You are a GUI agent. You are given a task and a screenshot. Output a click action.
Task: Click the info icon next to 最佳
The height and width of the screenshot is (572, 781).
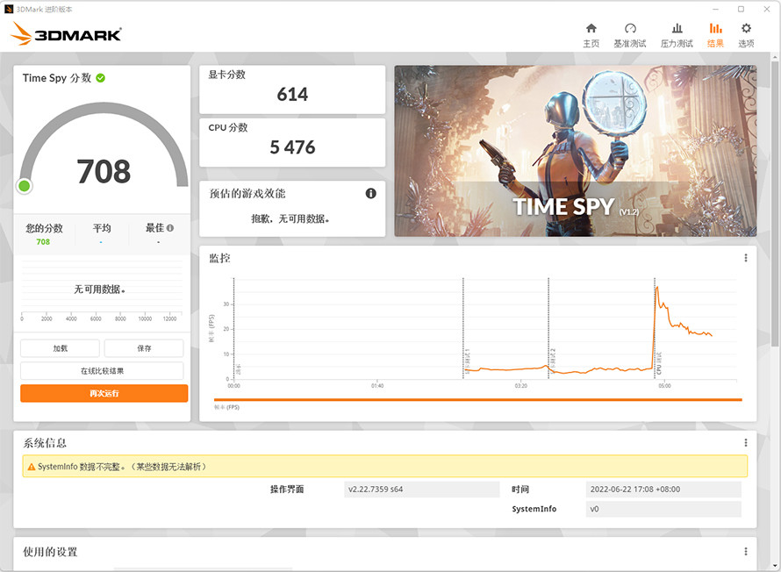(170, 228)
